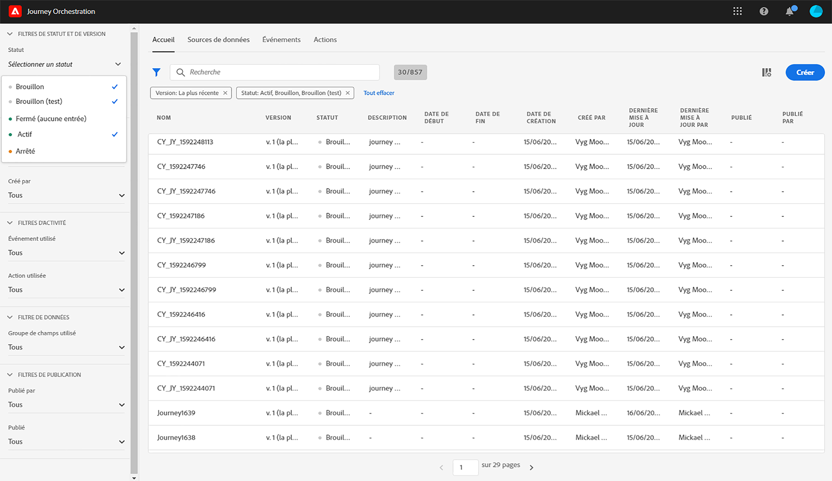Image resolution: width=832 pixels, height=481 pixels.
Task: Sort by the STATUT column header
Action: (x=327, y=118)
